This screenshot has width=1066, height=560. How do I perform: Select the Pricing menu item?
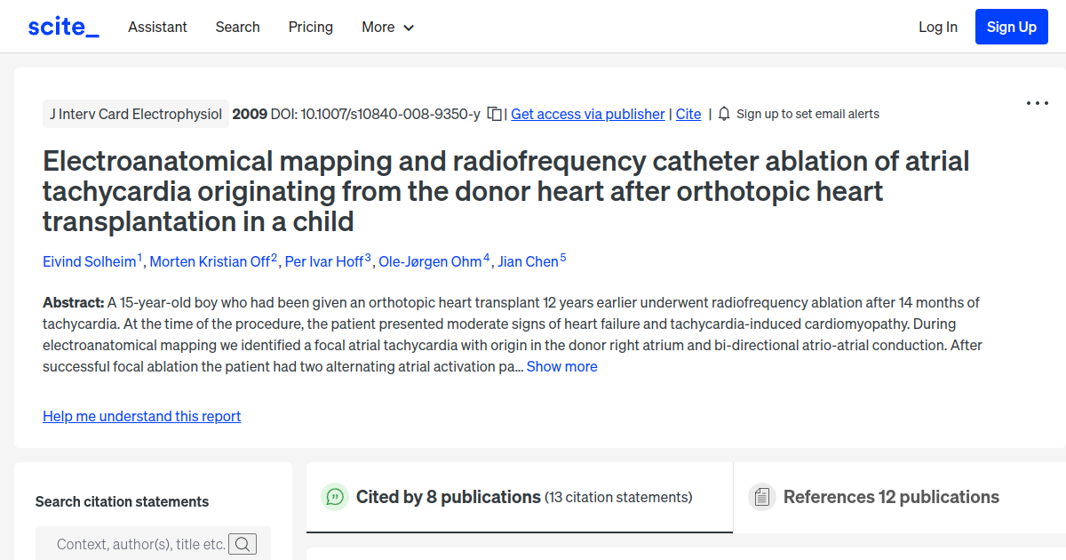click(x=310, y=27)
